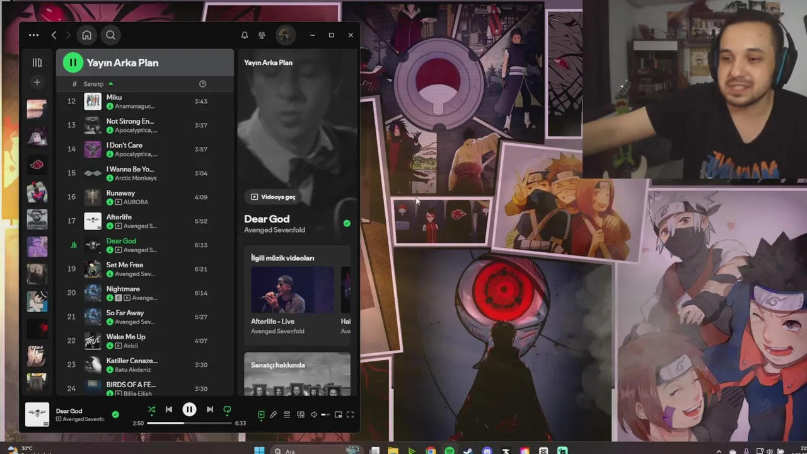Pause Yayın Arka Plan playlist header button

pos(73,62)
